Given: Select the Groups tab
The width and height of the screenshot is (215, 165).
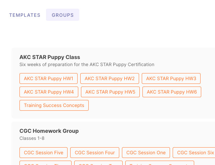Looking at the screenshot, I should 63,15.
